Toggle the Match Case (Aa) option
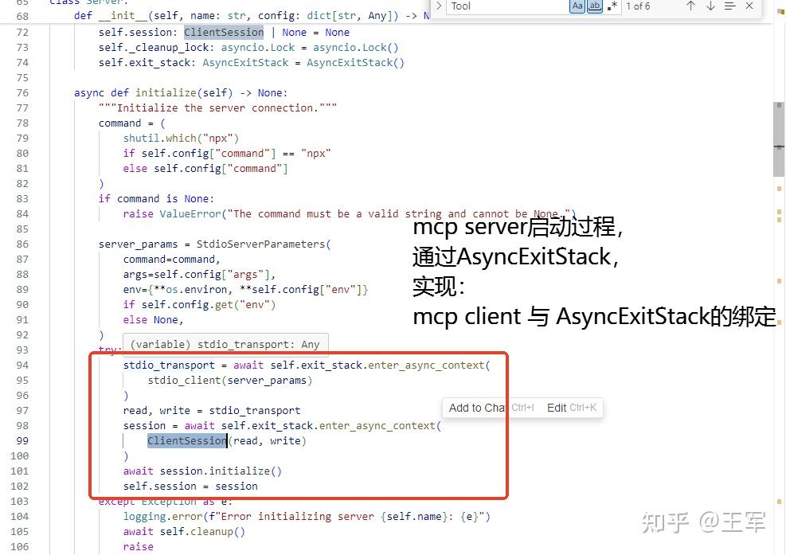 [x=577, y=6]
